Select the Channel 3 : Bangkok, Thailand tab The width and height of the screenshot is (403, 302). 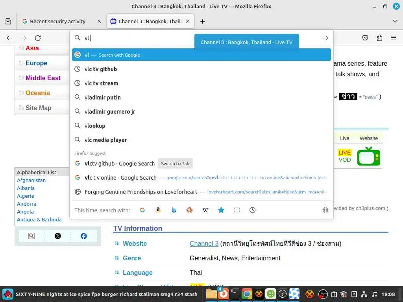150,22
